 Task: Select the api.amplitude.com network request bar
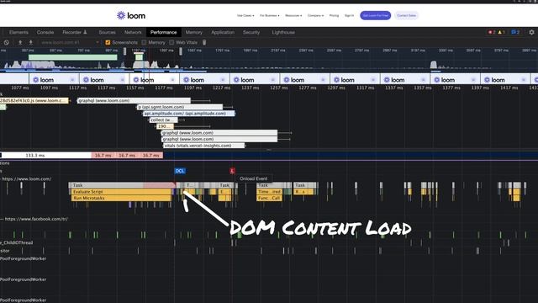click(188, 114)
